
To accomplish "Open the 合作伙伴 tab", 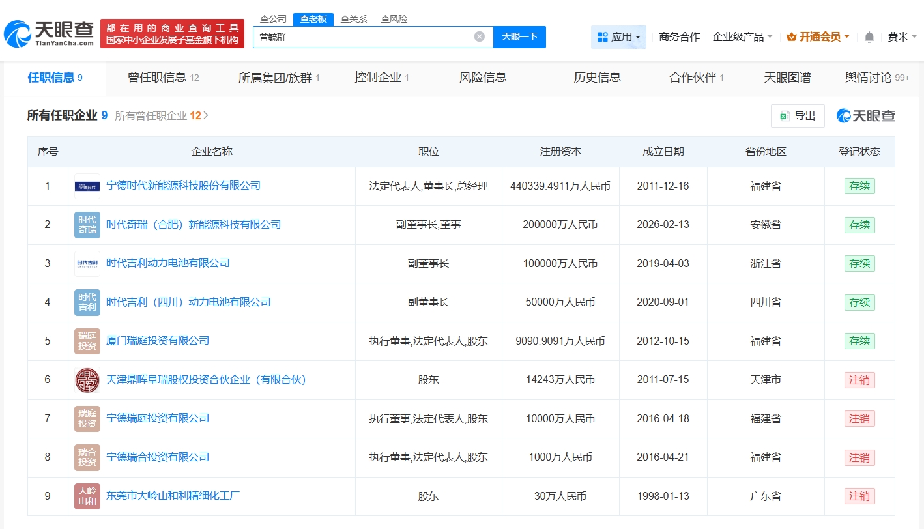I will pyautogui.click(x=697, y=78).
